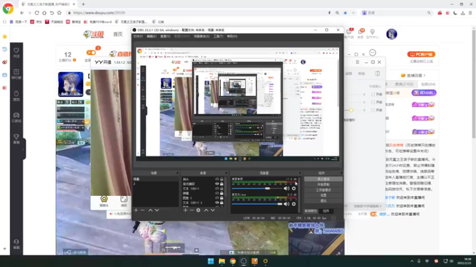The width and height of the screenshot is (476, 267).
Task: Open source properties gear in sources panel
Action: (198, 210)
